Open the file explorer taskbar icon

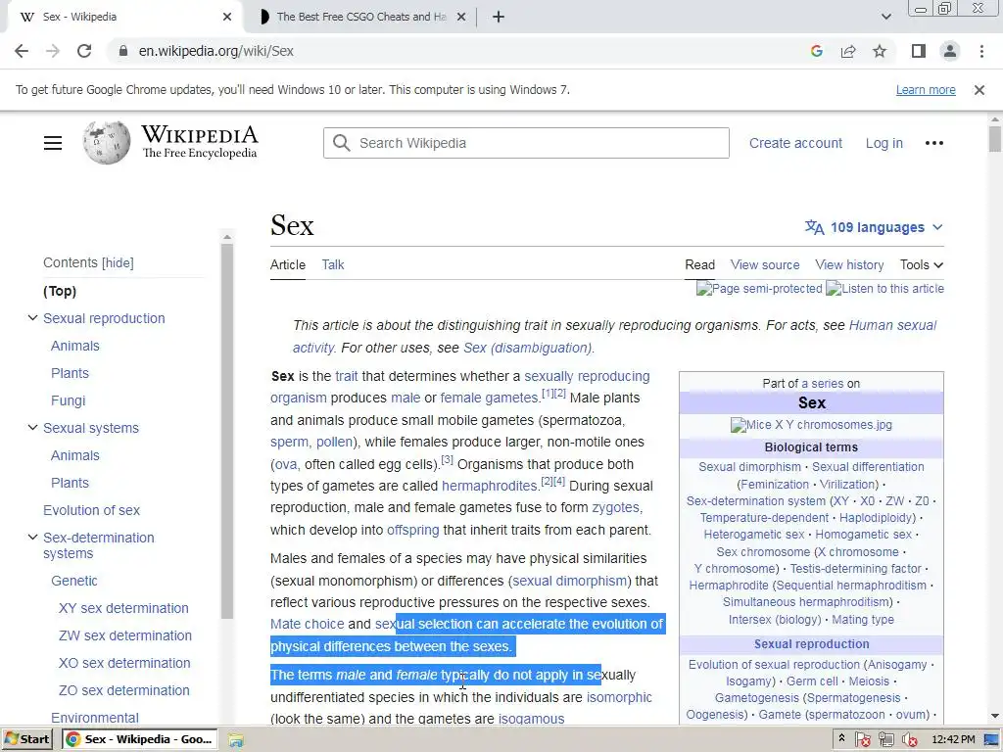236,740
